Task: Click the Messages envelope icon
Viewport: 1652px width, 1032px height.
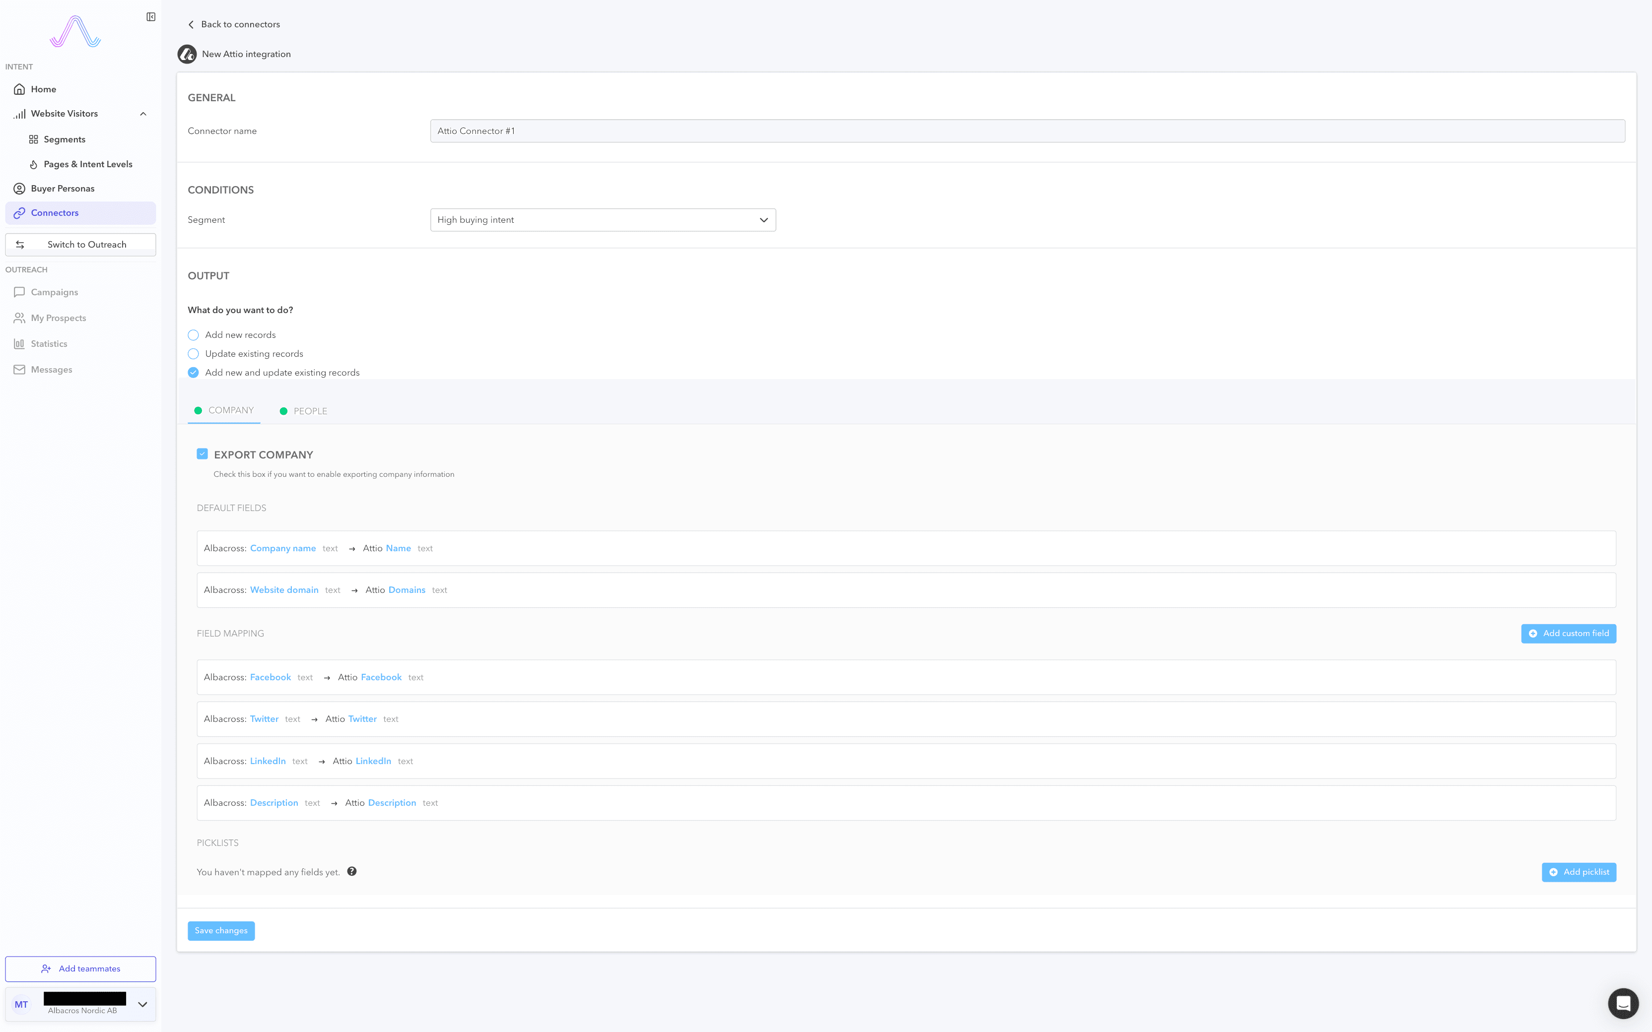Action: pyautogui.click(x=19, y=370)
